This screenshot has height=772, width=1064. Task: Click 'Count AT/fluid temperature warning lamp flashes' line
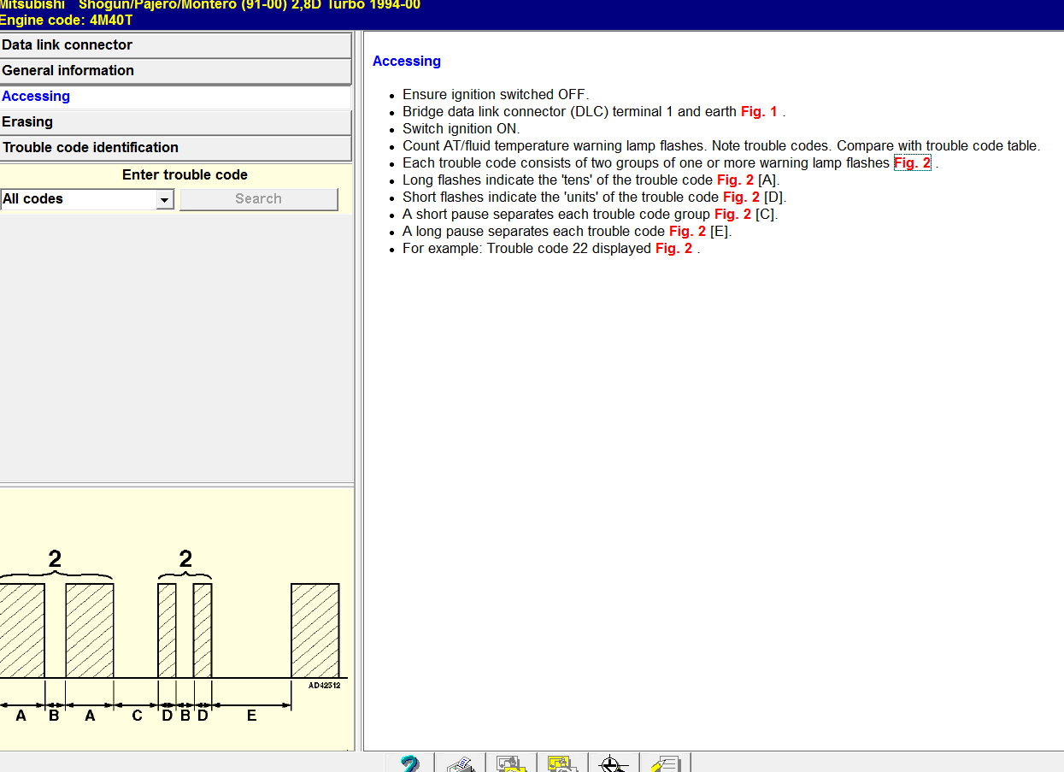point(721,145)
